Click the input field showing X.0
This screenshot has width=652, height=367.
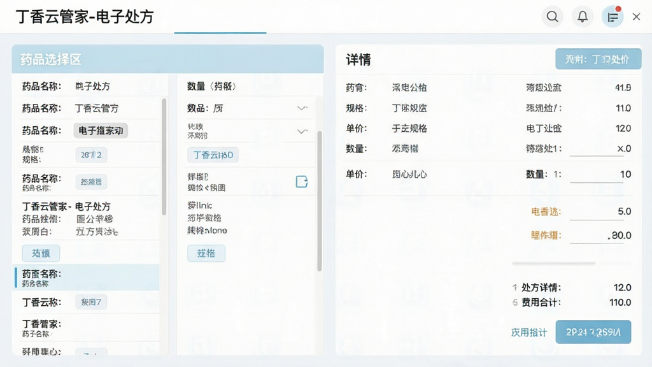[x=600, y=149]
